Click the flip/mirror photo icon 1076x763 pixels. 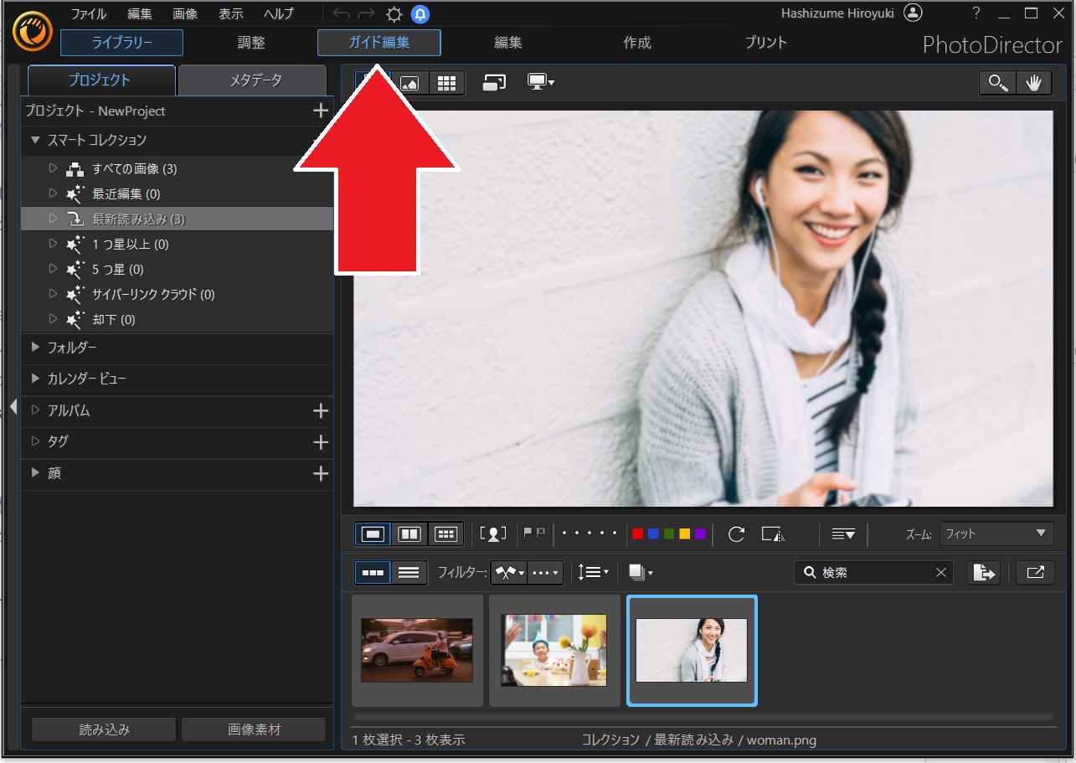[773, 534]
